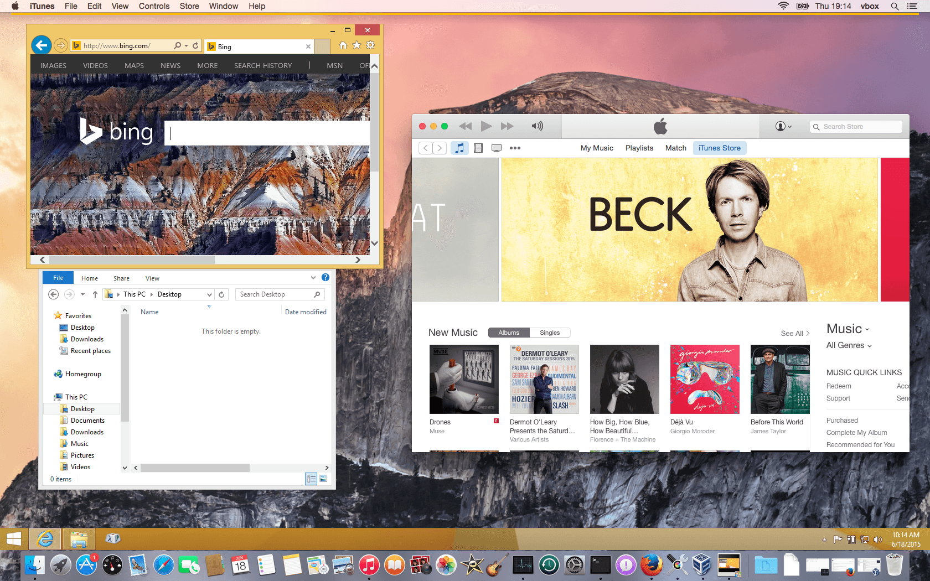Open the iTunes account dropdown
Image resolution: width=930 pixels, height=581 pixels.
783,126
